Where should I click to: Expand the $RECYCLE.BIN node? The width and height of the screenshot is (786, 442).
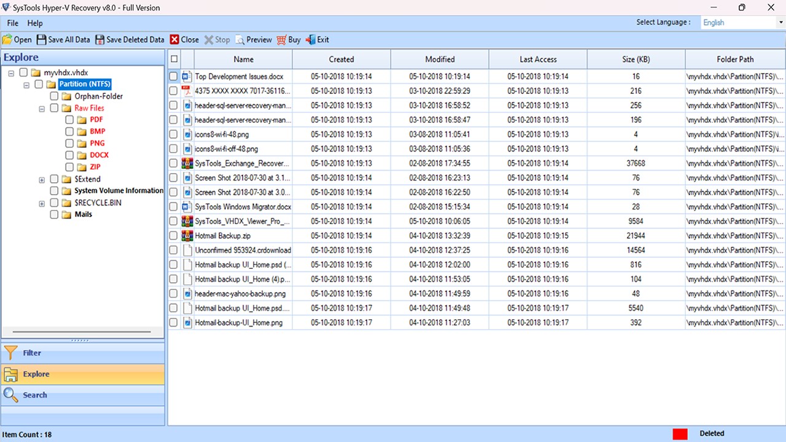pos(42,203)
